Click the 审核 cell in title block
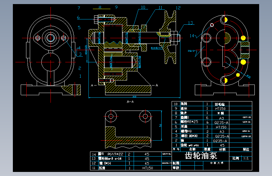272x176 pixels. coord(176,168)
